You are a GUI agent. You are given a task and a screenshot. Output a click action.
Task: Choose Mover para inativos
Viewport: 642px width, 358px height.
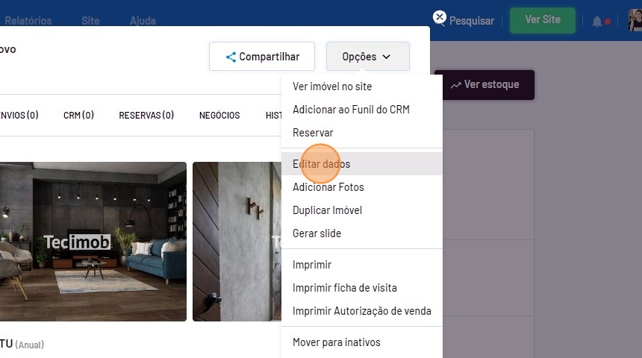336,342
